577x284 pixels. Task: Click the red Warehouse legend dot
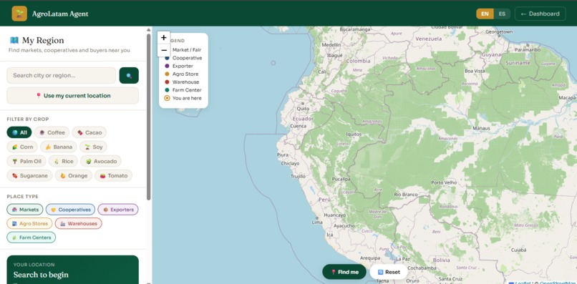pyautogui.click(x=167, y=82)
